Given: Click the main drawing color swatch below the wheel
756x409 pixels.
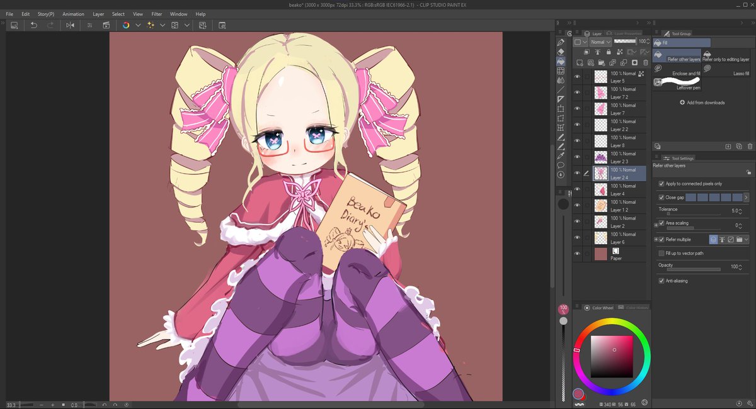Looking at the screenshot, I should (578, 394).
